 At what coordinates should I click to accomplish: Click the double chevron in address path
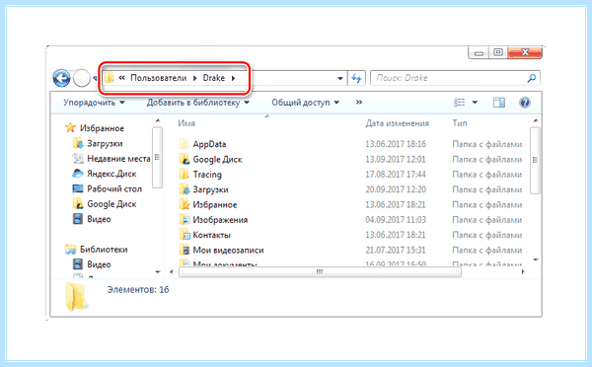pyautogui.click(x=121, y=78)
